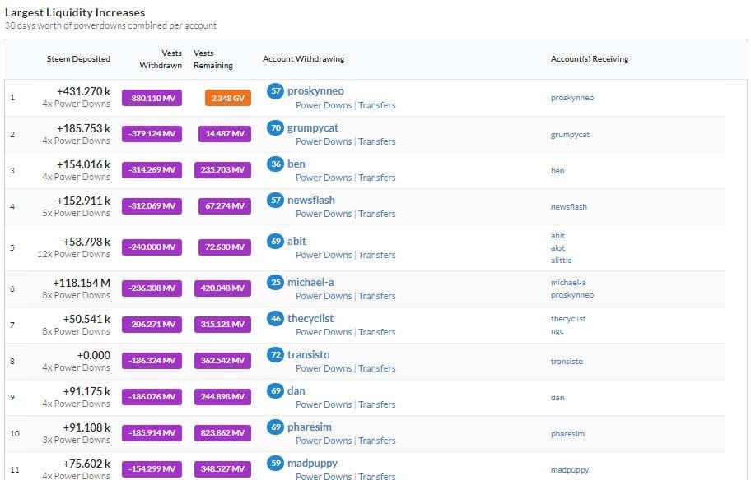Click the Account Withdrawing column header
This screenshot has width=751, height=480.
click(304, 59)
